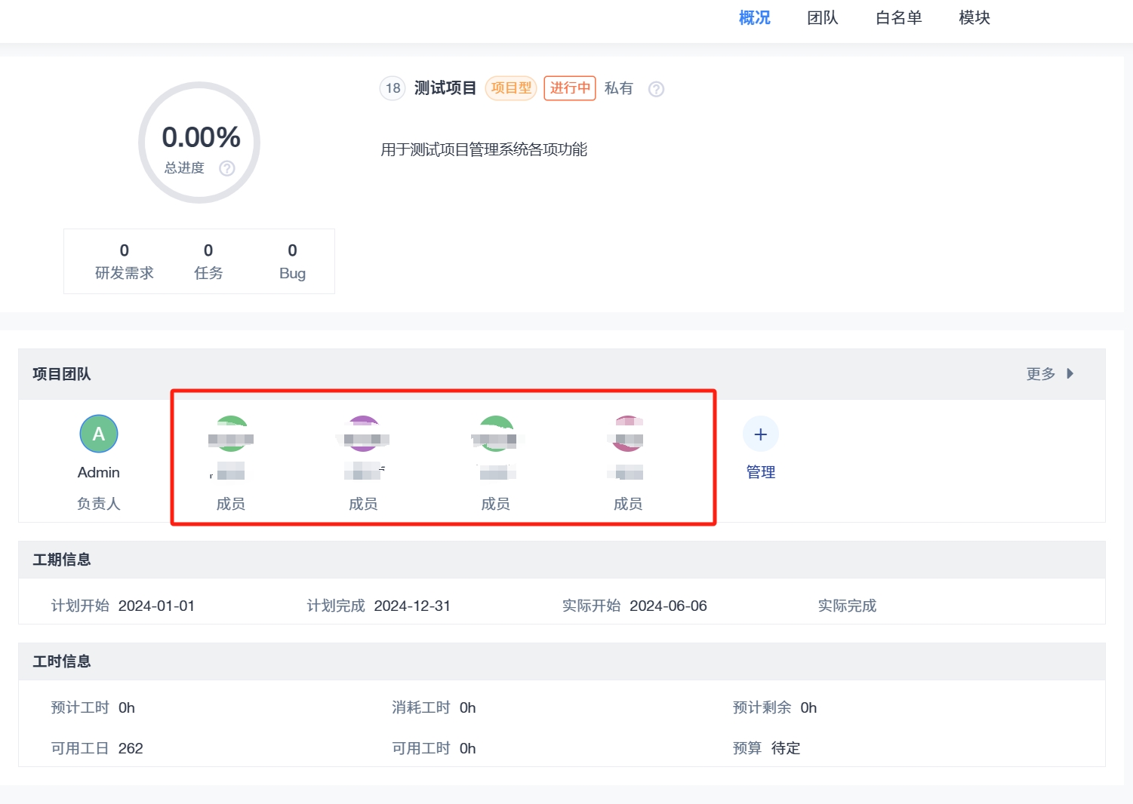Screen dimensions: 1133x804
Task: Click the help icon beside 总进度
Action: 226,168
